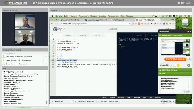Image resolution: width=194 pixels, height=109 pixels.
Task: Click the ClickMeeting chat message input
Action: 172,91
